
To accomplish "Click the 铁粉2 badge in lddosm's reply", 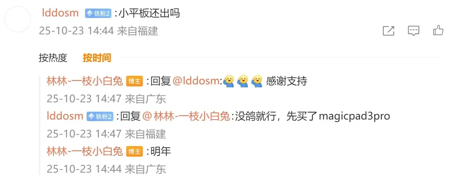I will click(x=100, y=116).
